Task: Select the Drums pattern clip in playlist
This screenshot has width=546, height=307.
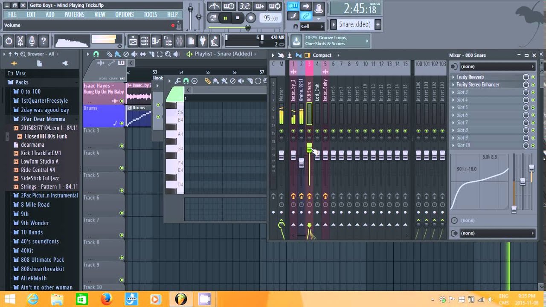Action: coord(139,116)
